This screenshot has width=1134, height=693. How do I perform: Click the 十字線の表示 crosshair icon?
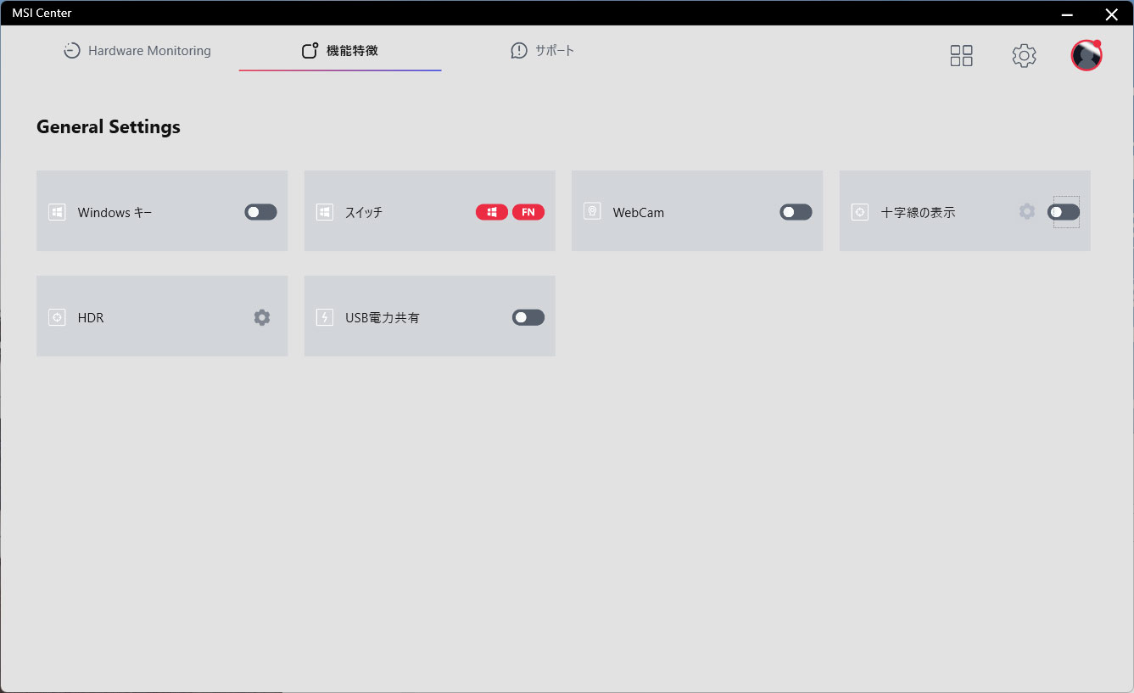pyautogui.click(x=859, y=212)
